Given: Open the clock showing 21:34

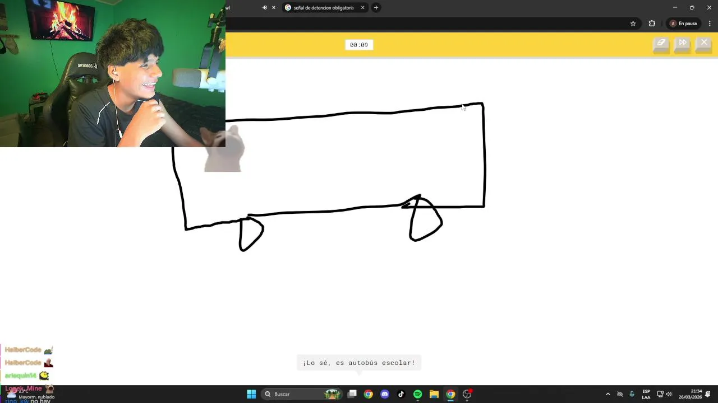Looking at the screenshot, I should (690, 394).
